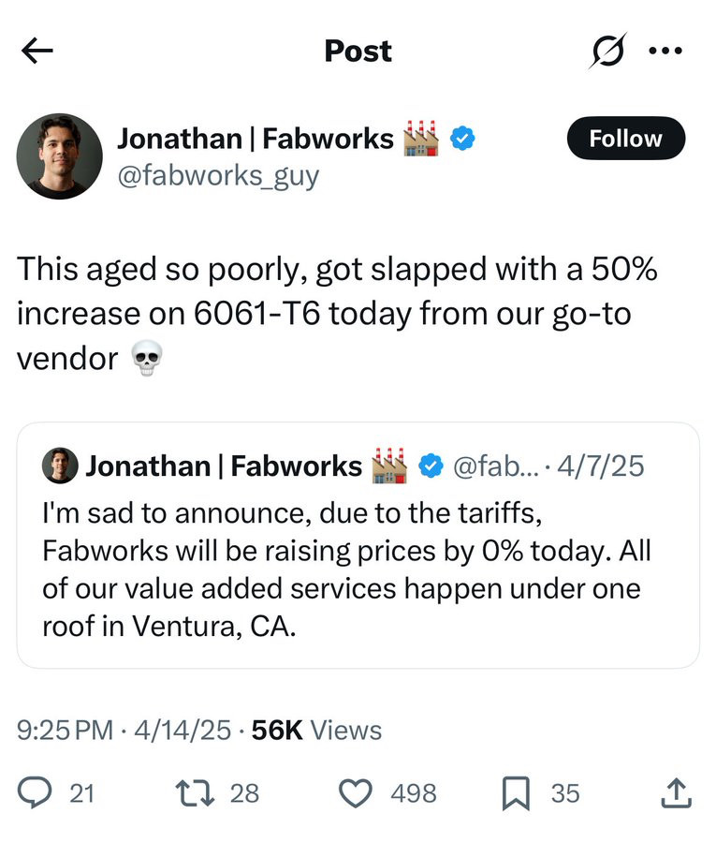The height and width of the screenshot is (843, 716).
Task: Tap the reply speech bubble icon
Action: click(35, 793)
